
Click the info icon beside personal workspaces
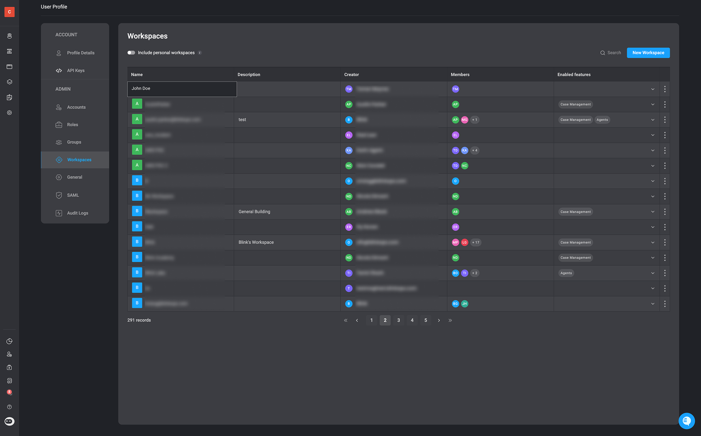tap(200, 53)
